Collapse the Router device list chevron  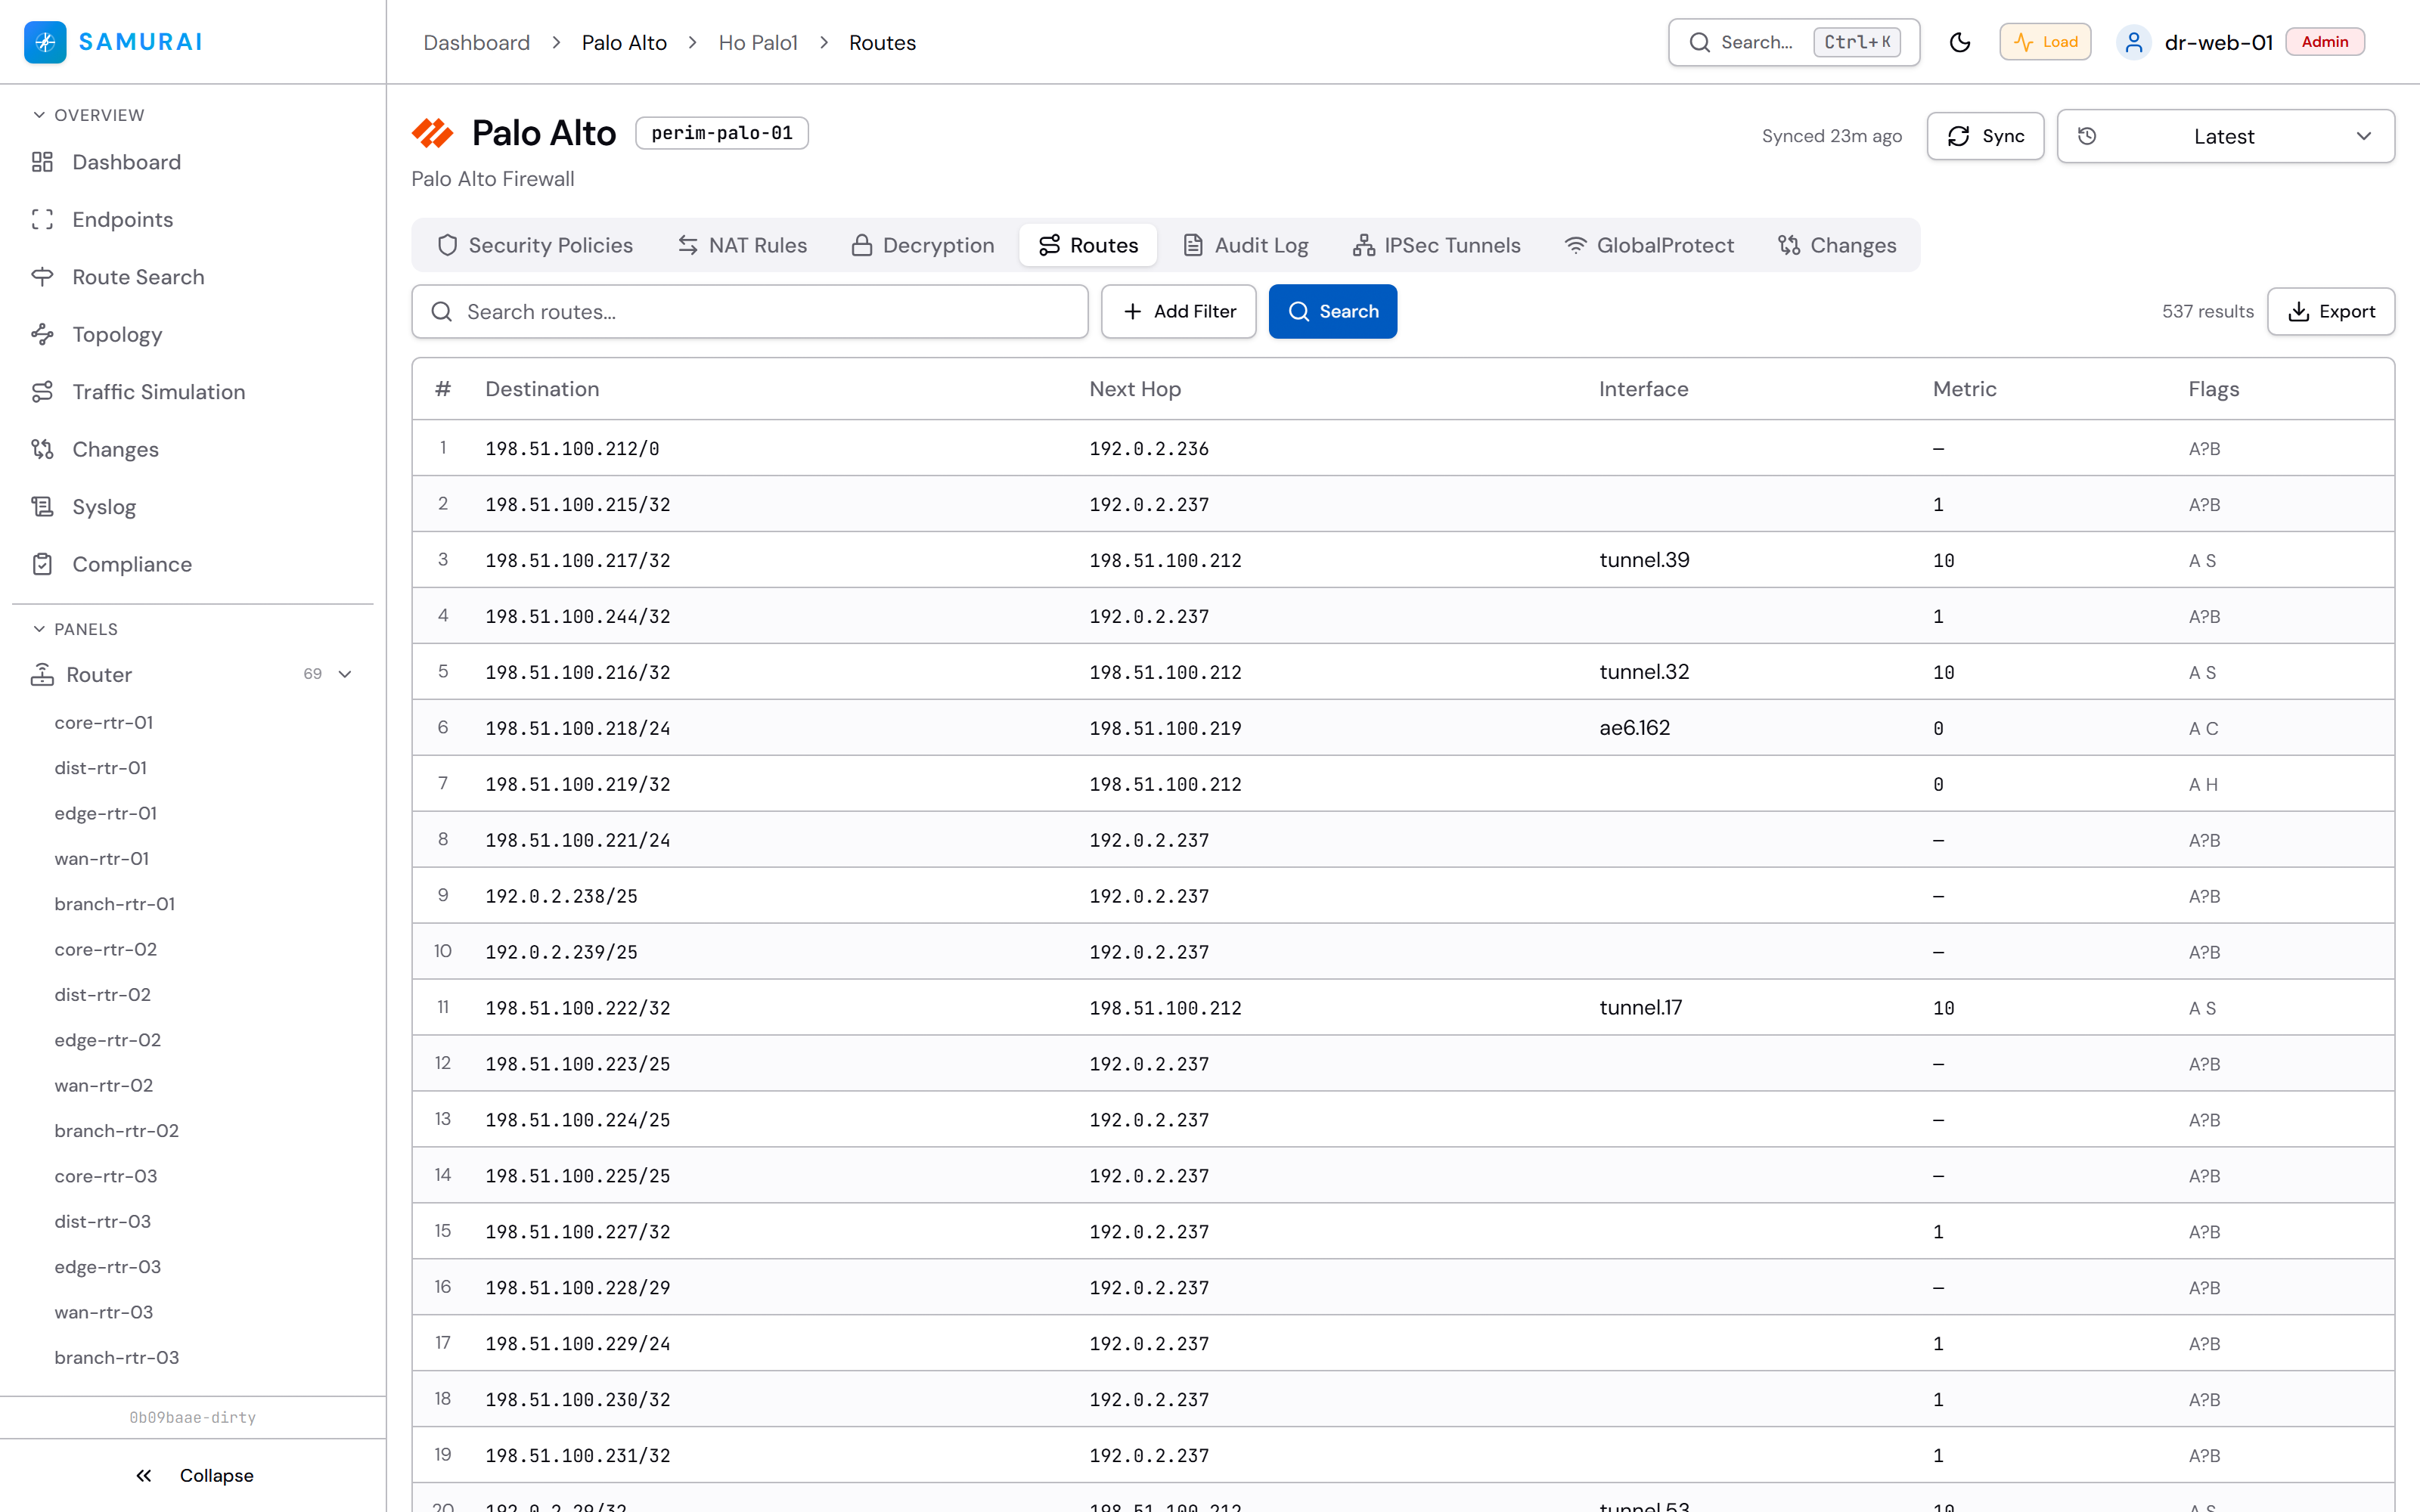[x=345, y=675]
